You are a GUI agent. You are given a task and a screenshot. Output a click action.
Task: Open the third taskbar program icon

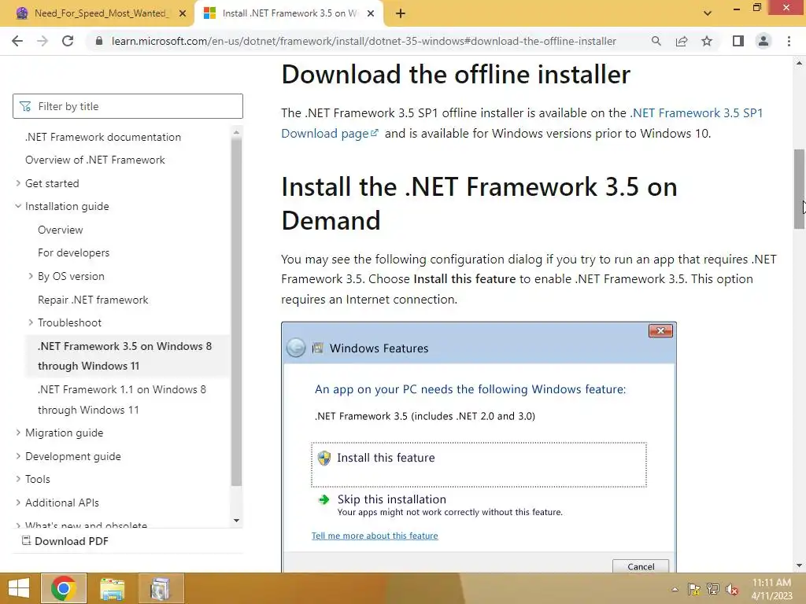[161, 588]
